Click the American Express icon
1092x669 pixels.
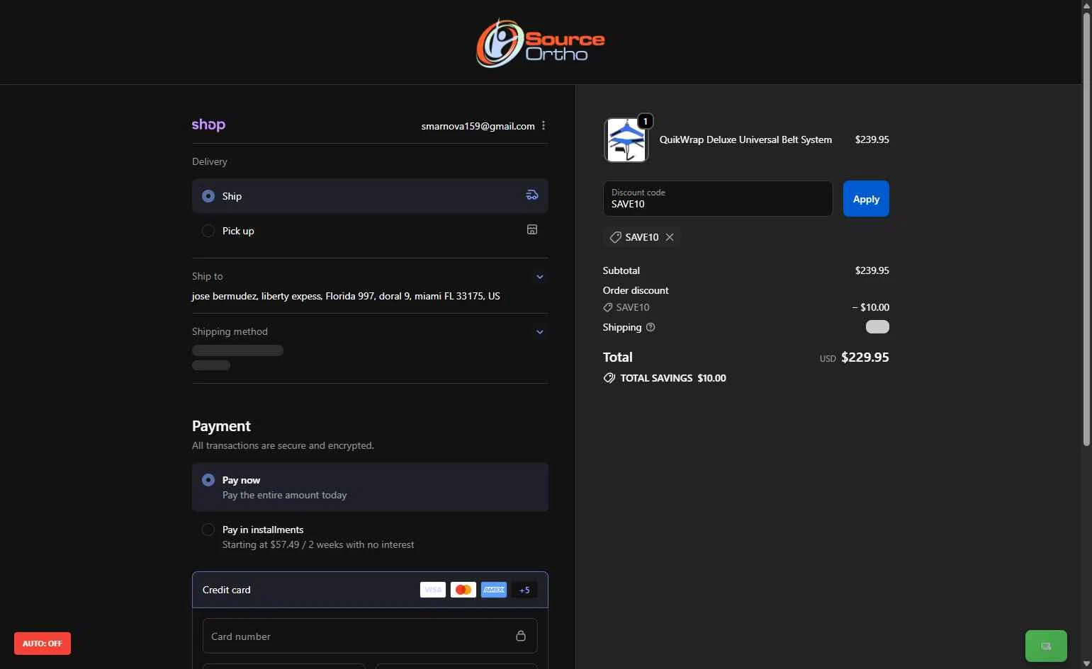click(x=494, y=590)
